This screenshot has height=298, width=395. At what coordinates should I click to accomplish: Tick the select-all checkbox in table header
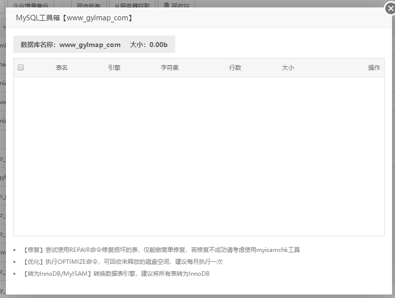click(21, 67)
